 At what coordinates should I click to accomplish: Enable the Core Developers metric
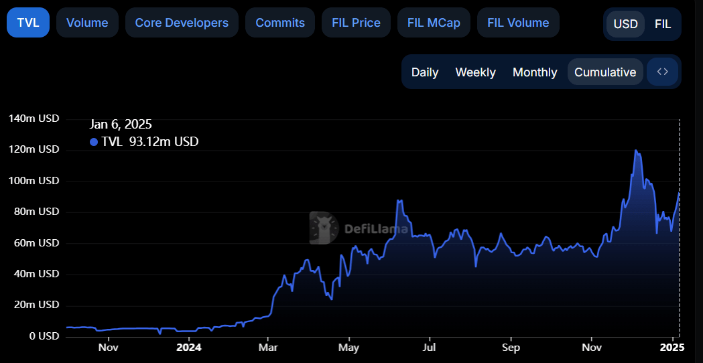click(x=182, y=23)
